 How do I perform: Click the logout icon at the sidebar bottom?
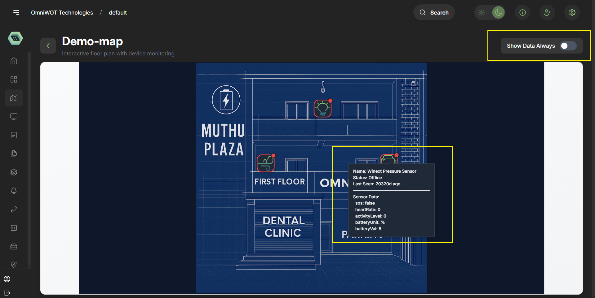(7, 293)
